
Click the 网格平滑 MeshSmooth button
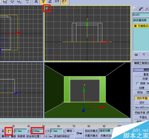point(140,113)
